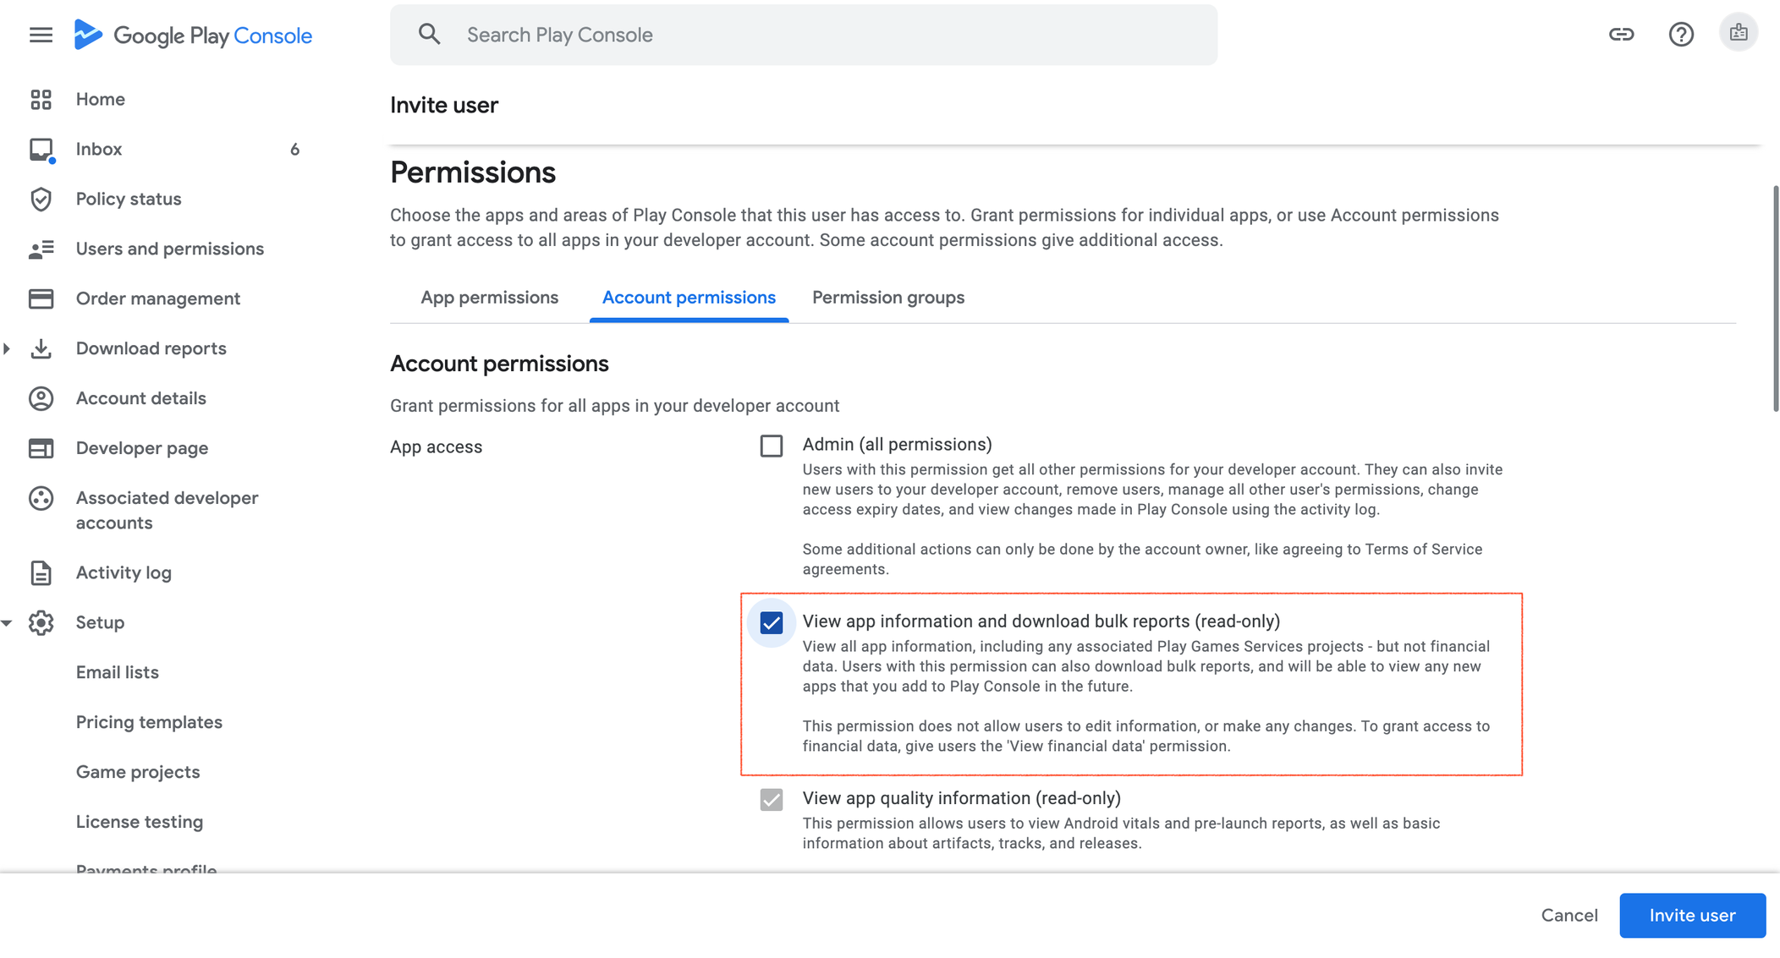Collapse the Setup section arrow

7,623
